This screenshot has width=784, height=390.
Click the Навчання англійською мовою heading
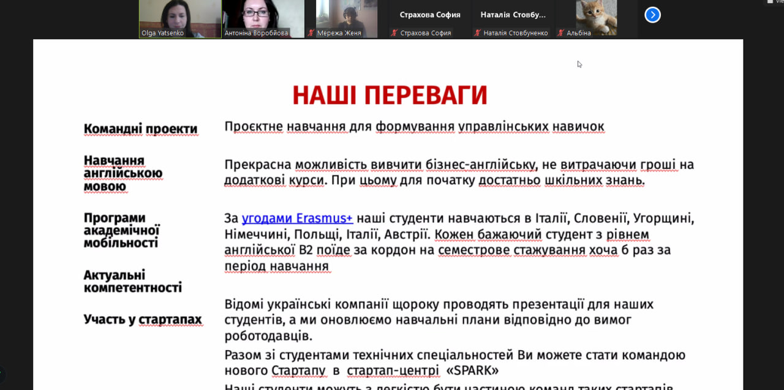(123, 174)
